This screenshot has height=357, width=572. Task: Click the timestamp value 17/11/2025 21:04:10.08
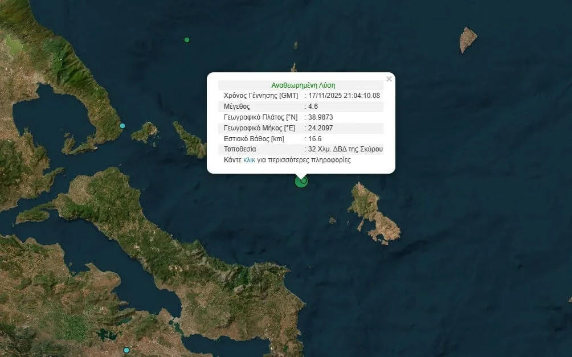[x=345, y=96]
